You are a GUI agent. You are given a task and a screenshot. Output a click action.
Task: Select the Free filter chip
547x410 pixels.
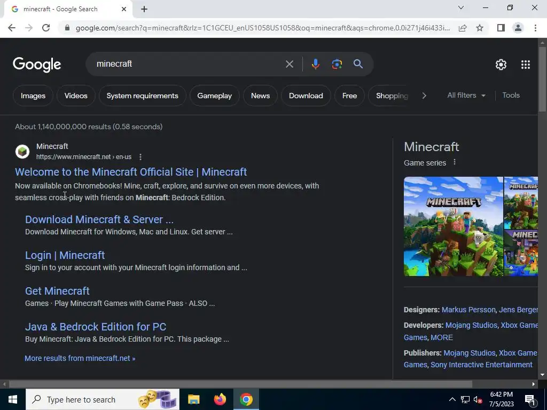(x=349, y=96)
